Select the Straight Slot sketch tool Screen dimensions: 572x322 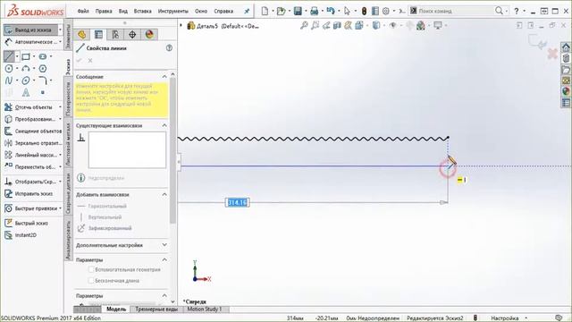[43, 56]
